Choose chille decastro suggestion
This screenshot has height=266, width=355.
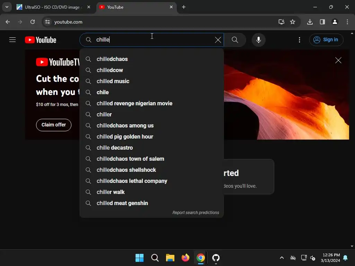tap(152, 148)
